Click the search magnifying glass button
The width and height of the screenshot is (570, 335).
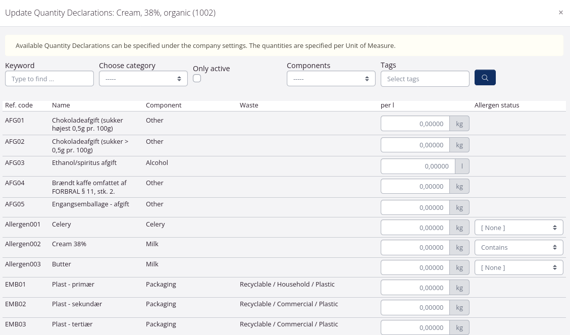coord(485,77)
